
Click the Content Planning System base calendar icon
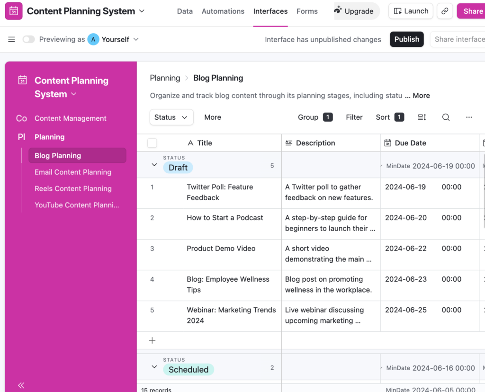pos(14,11)
